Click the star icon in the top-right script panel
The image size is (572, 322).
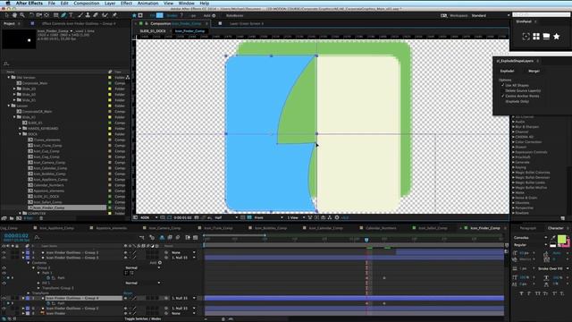click(556, 37)
